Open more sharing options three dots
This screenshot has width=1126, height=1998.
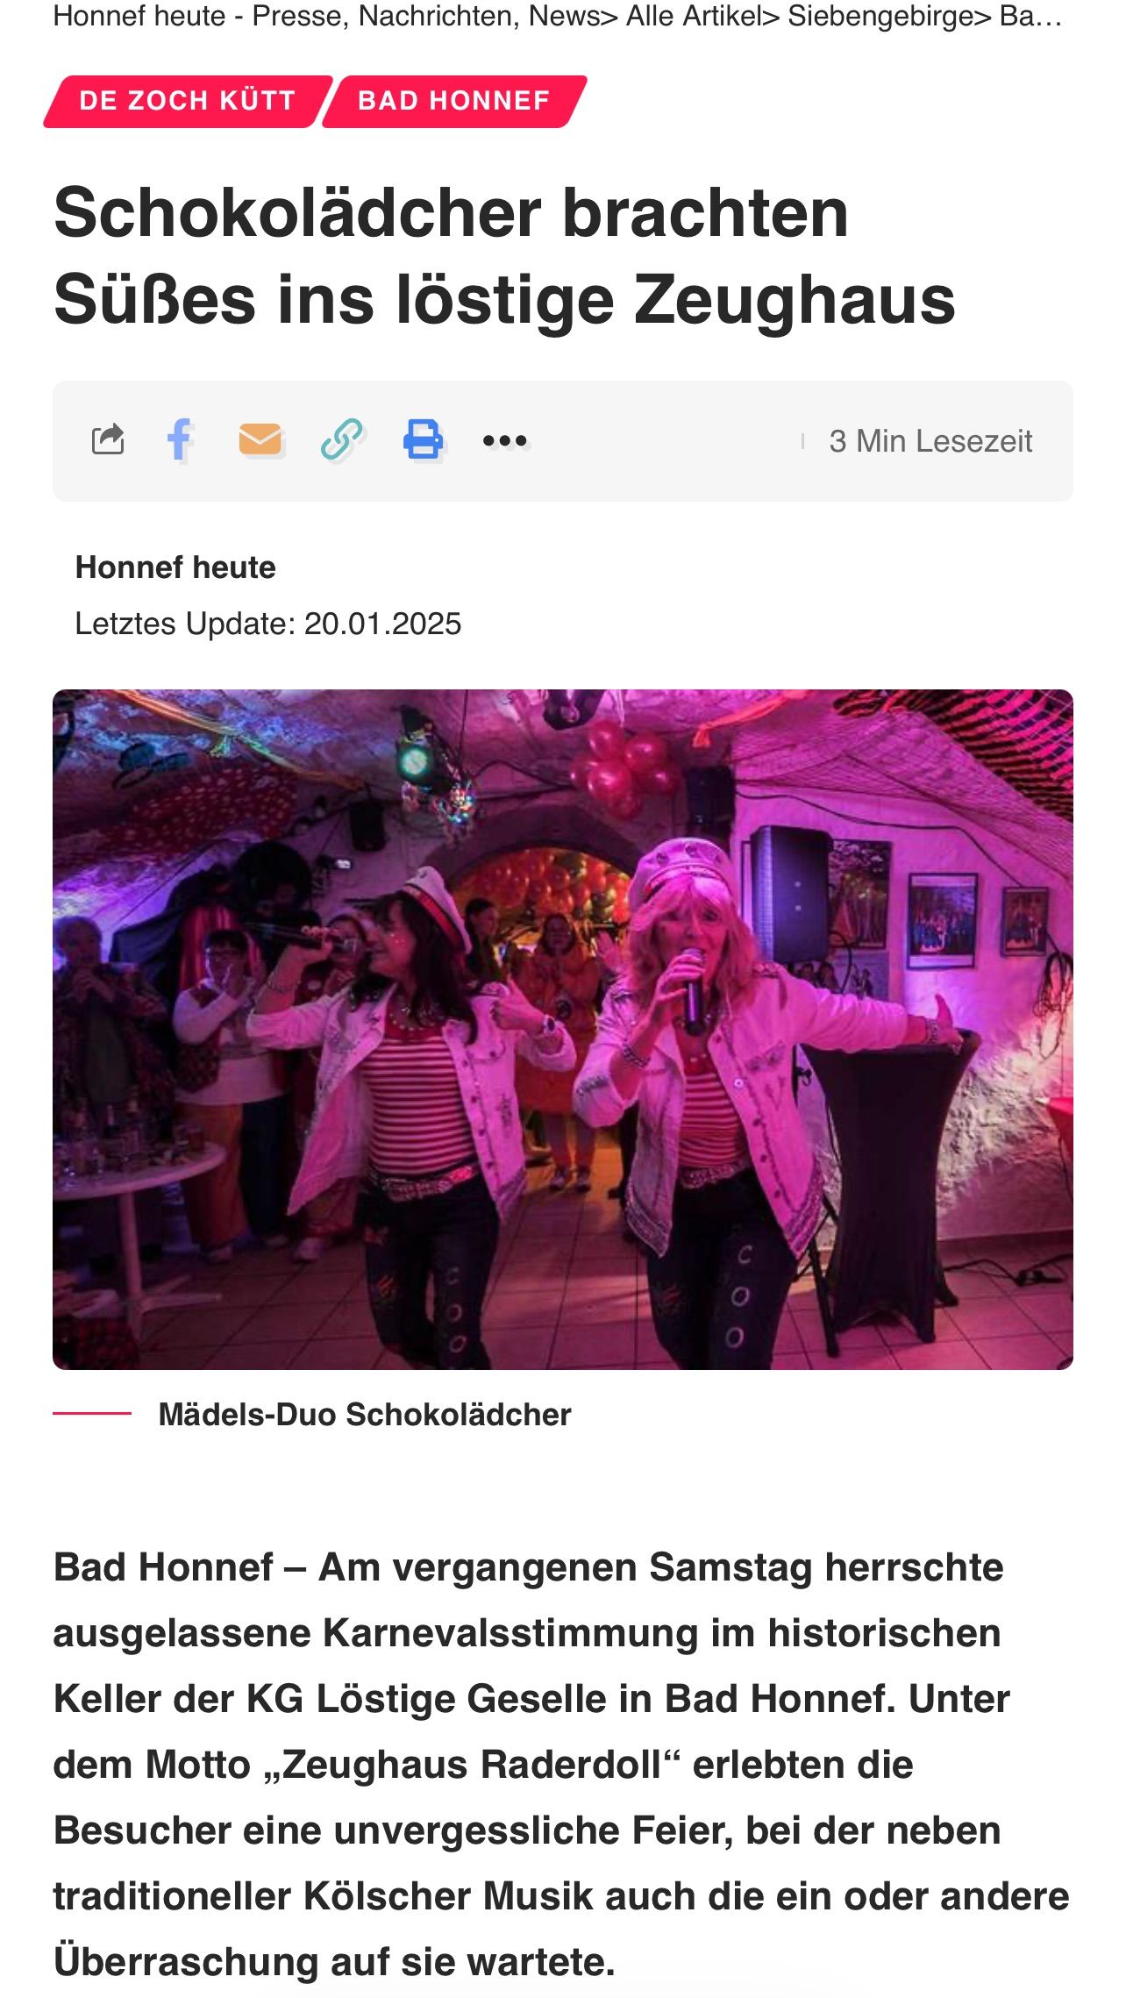(x=505, y=440)
